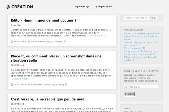169x112 pixels.
Task: Open the DÉVELOPPEMENT category of the Edito post
Action: [29, 42]
